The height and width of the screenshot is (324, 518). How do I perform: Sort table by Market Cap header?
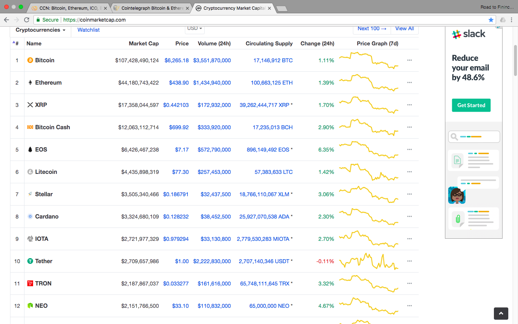pos(144,44)
